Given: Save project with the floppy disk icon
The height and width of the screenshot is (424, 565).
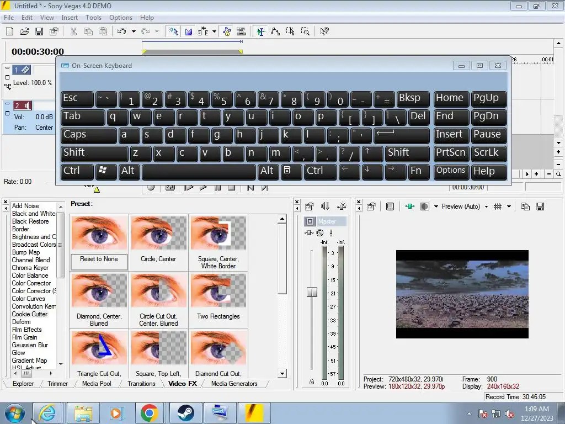Looking at the screenshot, I should point(39,31).
